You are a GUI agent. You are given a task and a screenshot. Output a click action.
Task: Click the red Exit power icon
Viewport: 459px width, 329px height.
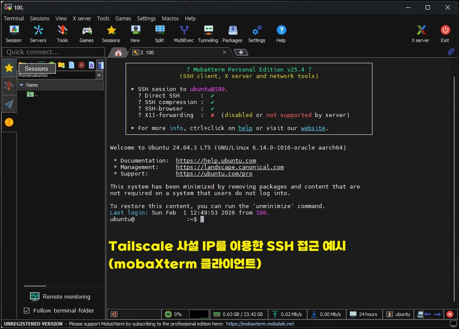tap(445, 30)
